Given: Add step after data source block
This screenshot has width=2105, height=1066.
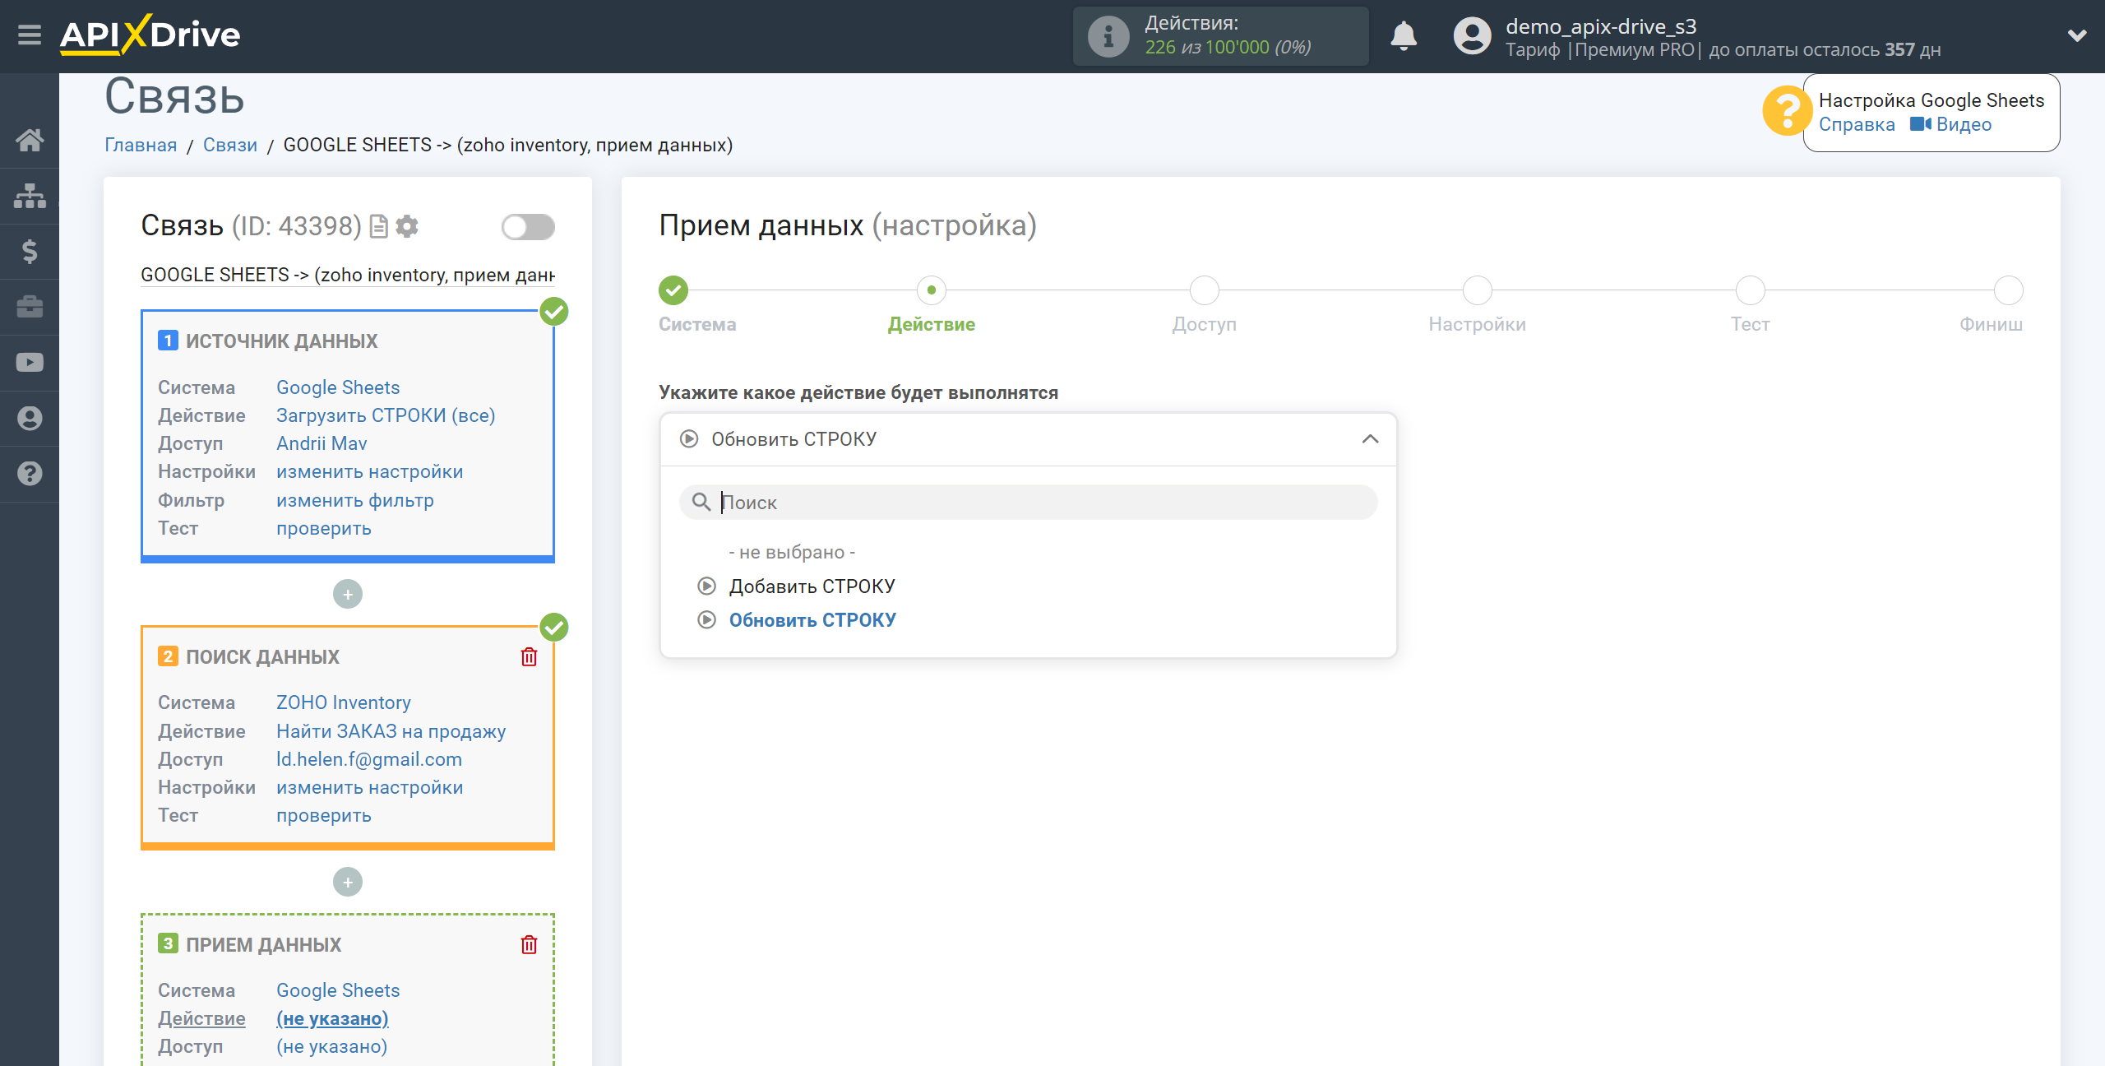Looking at the screenshot, I should [x=348, y=594].
